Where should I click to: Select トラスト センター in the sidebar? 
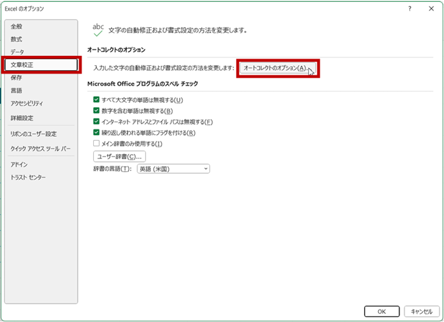[28, 177]
